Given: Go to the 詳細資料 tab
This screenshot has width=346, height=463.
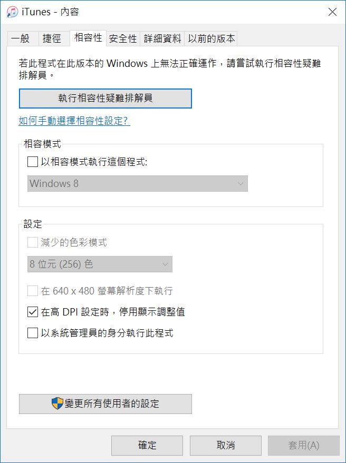Looking at the screenshot, I should 162,38.
